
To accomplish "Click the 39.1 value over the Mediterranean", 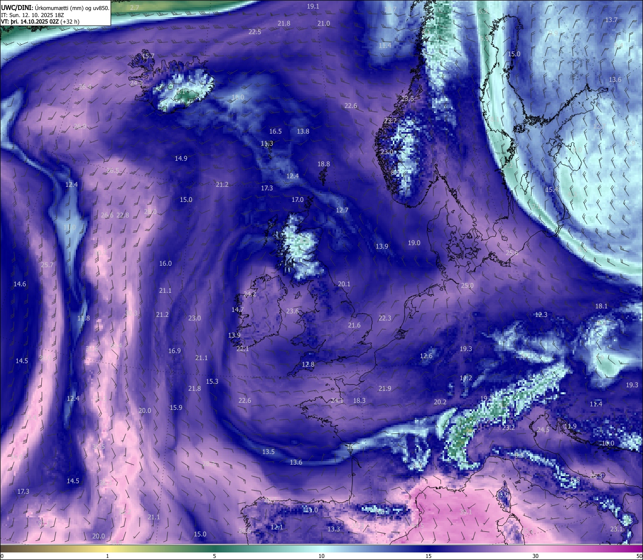I will tap(466, 512).
